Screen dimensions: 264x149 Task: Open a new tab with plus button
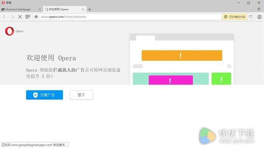[90, 9]
